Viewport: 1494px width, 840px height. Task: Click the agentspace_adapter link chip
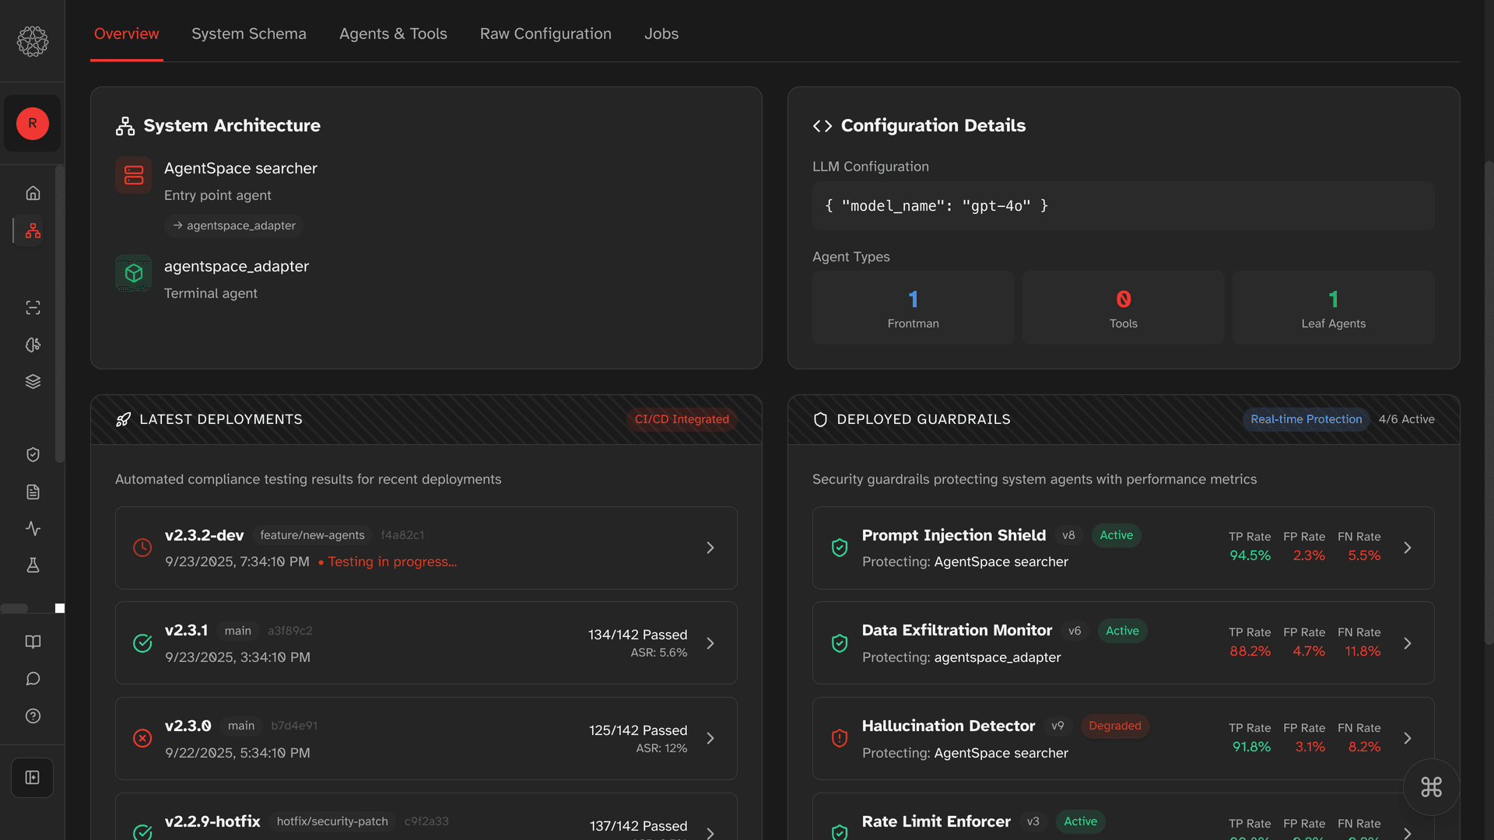pyautogui.click(x=233, y=226)
